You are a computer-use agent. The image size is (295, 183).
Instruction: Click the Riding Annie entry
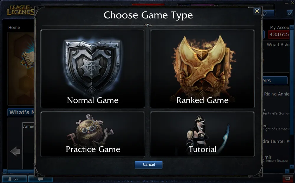pyautogui.click(x=277, y=94)
